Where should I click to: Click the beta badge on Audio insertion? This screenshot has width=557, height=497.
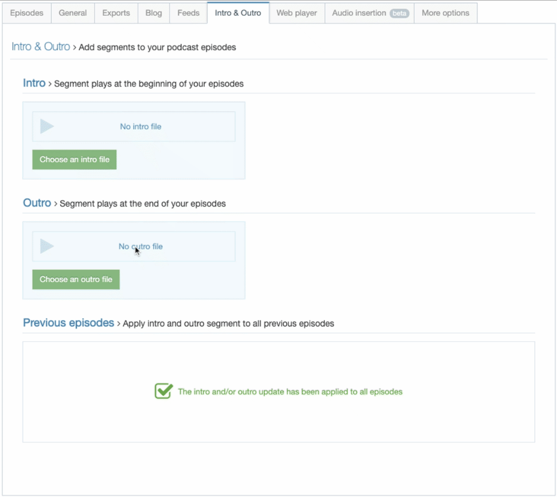[x=399, y=13]
